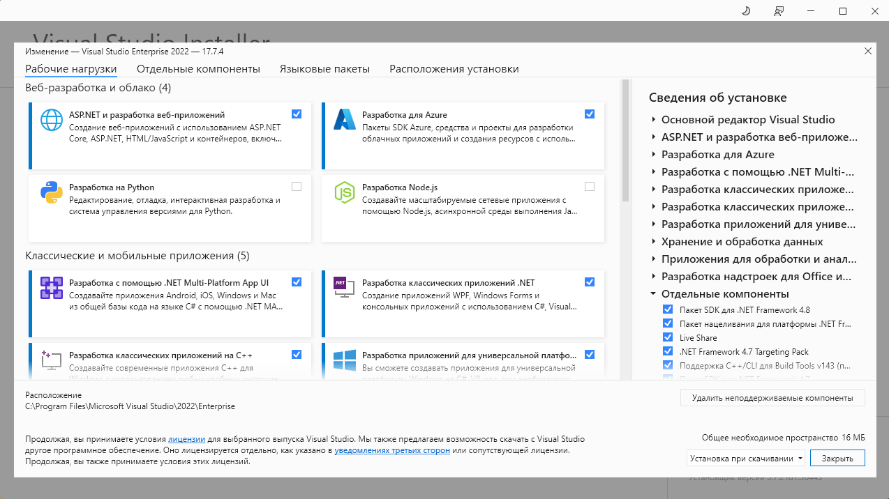
Task: Expand Разработка с помощью .NET Multi details
Action: coord(654,172)
